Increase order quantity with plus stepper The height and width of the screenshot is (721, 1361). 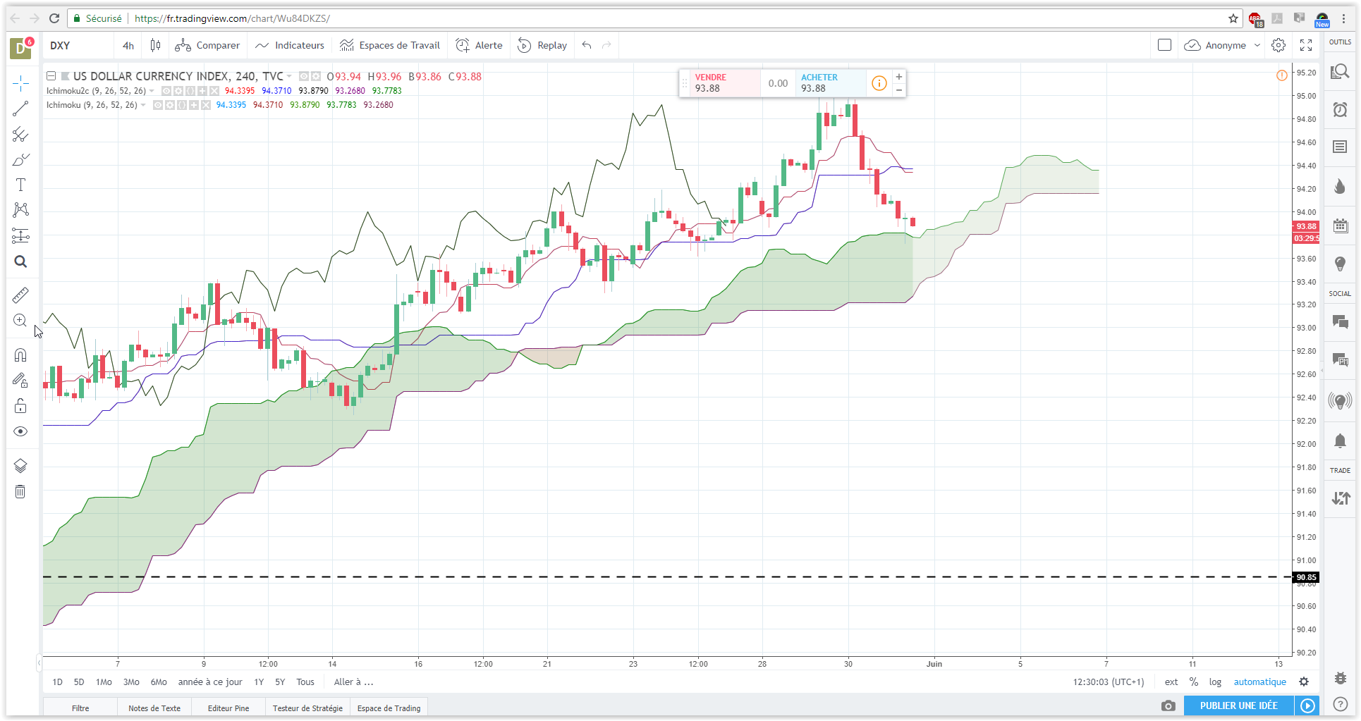pyautogui.click(x=899, y=77)
